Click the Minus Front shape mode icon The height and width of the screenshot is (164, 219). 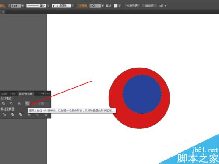coord(11,103)
